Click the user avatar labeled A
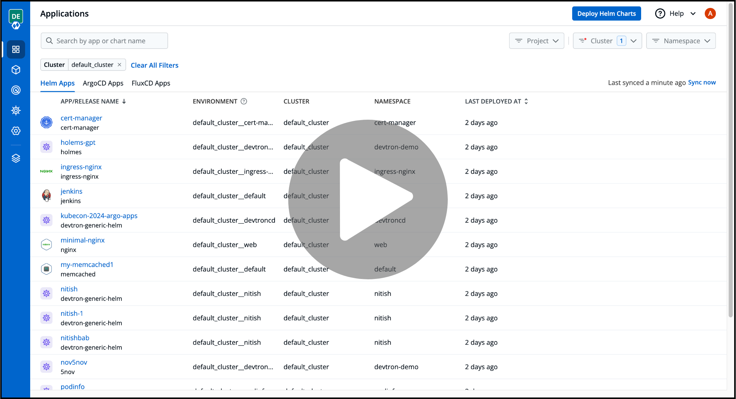The height and width of the screenshot is (399, 736). click(x=710, y=14)
